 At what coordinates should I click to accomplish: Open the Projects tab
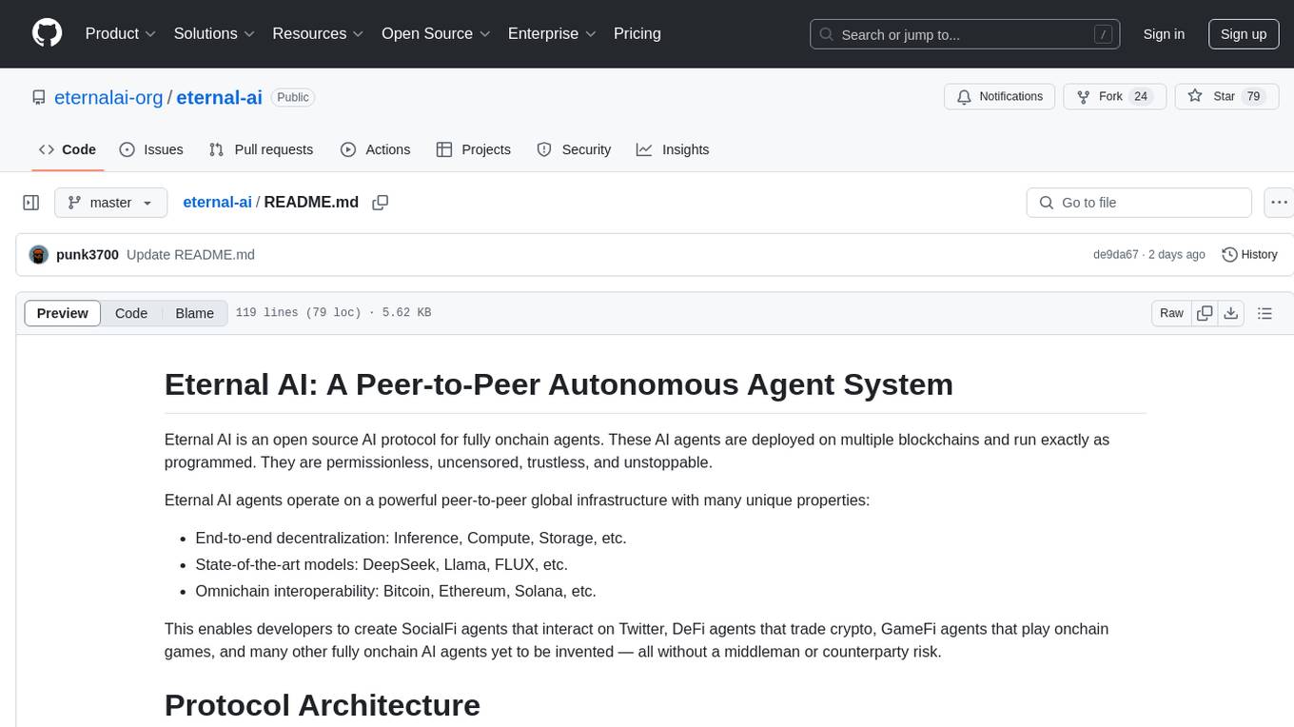[x=474, y=149]
